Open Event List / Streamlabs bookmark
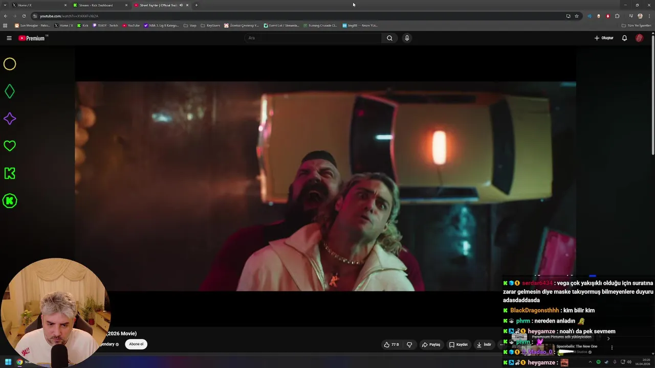Image resolution: width=655 pixels, height=368 pixels. click(x=281, y=25)
